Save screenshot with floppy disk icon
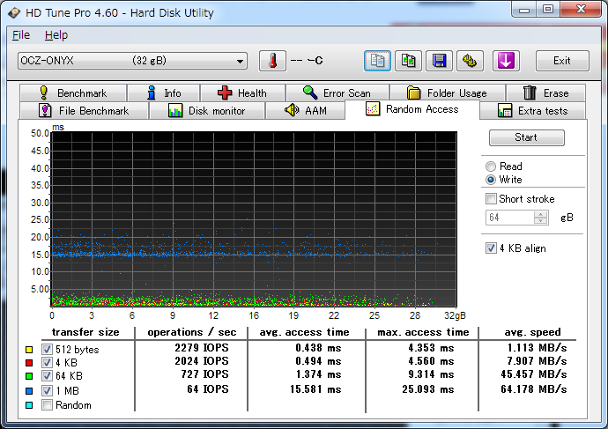This screenshot has height=429, width=608. pyautogui.click(x=439, y=61)
